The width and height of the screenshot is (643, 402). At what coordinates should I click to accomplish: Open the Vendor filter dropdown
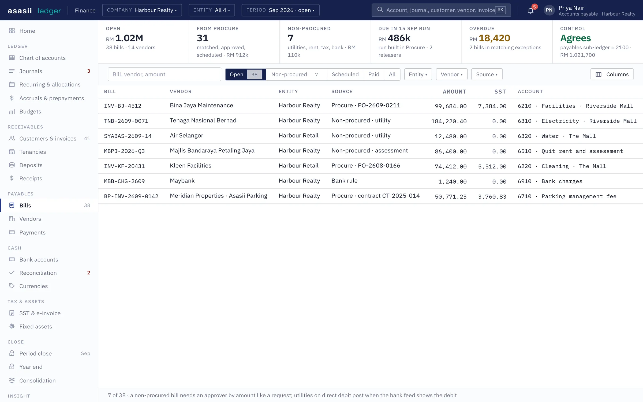pyautogui.click(x=452, y=74)
